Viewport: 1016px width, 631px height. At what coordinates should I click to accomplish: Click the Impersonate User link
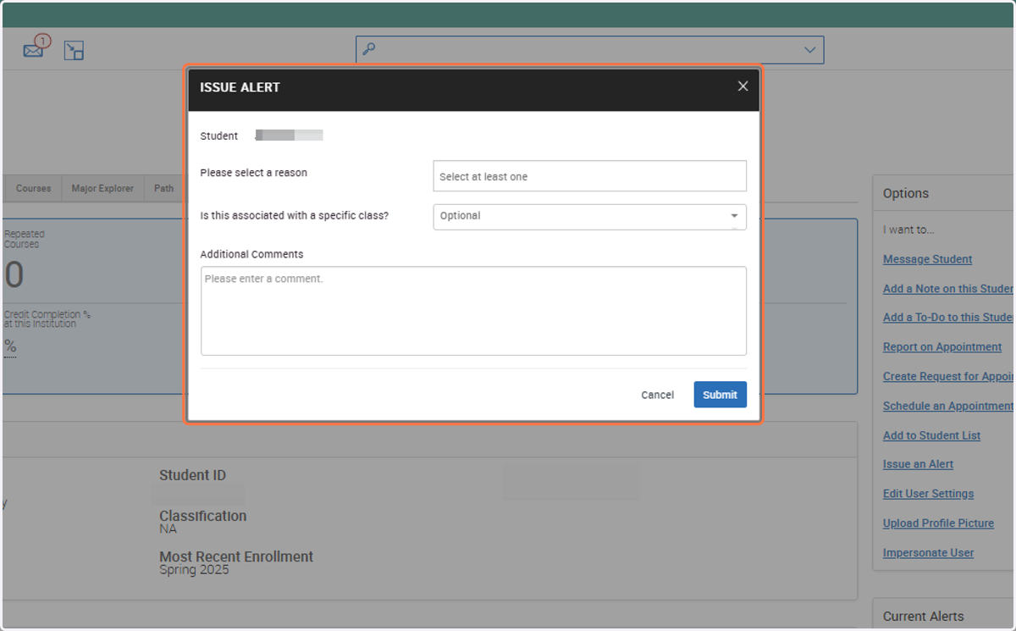pyautogui.click(x=928, y=552)
